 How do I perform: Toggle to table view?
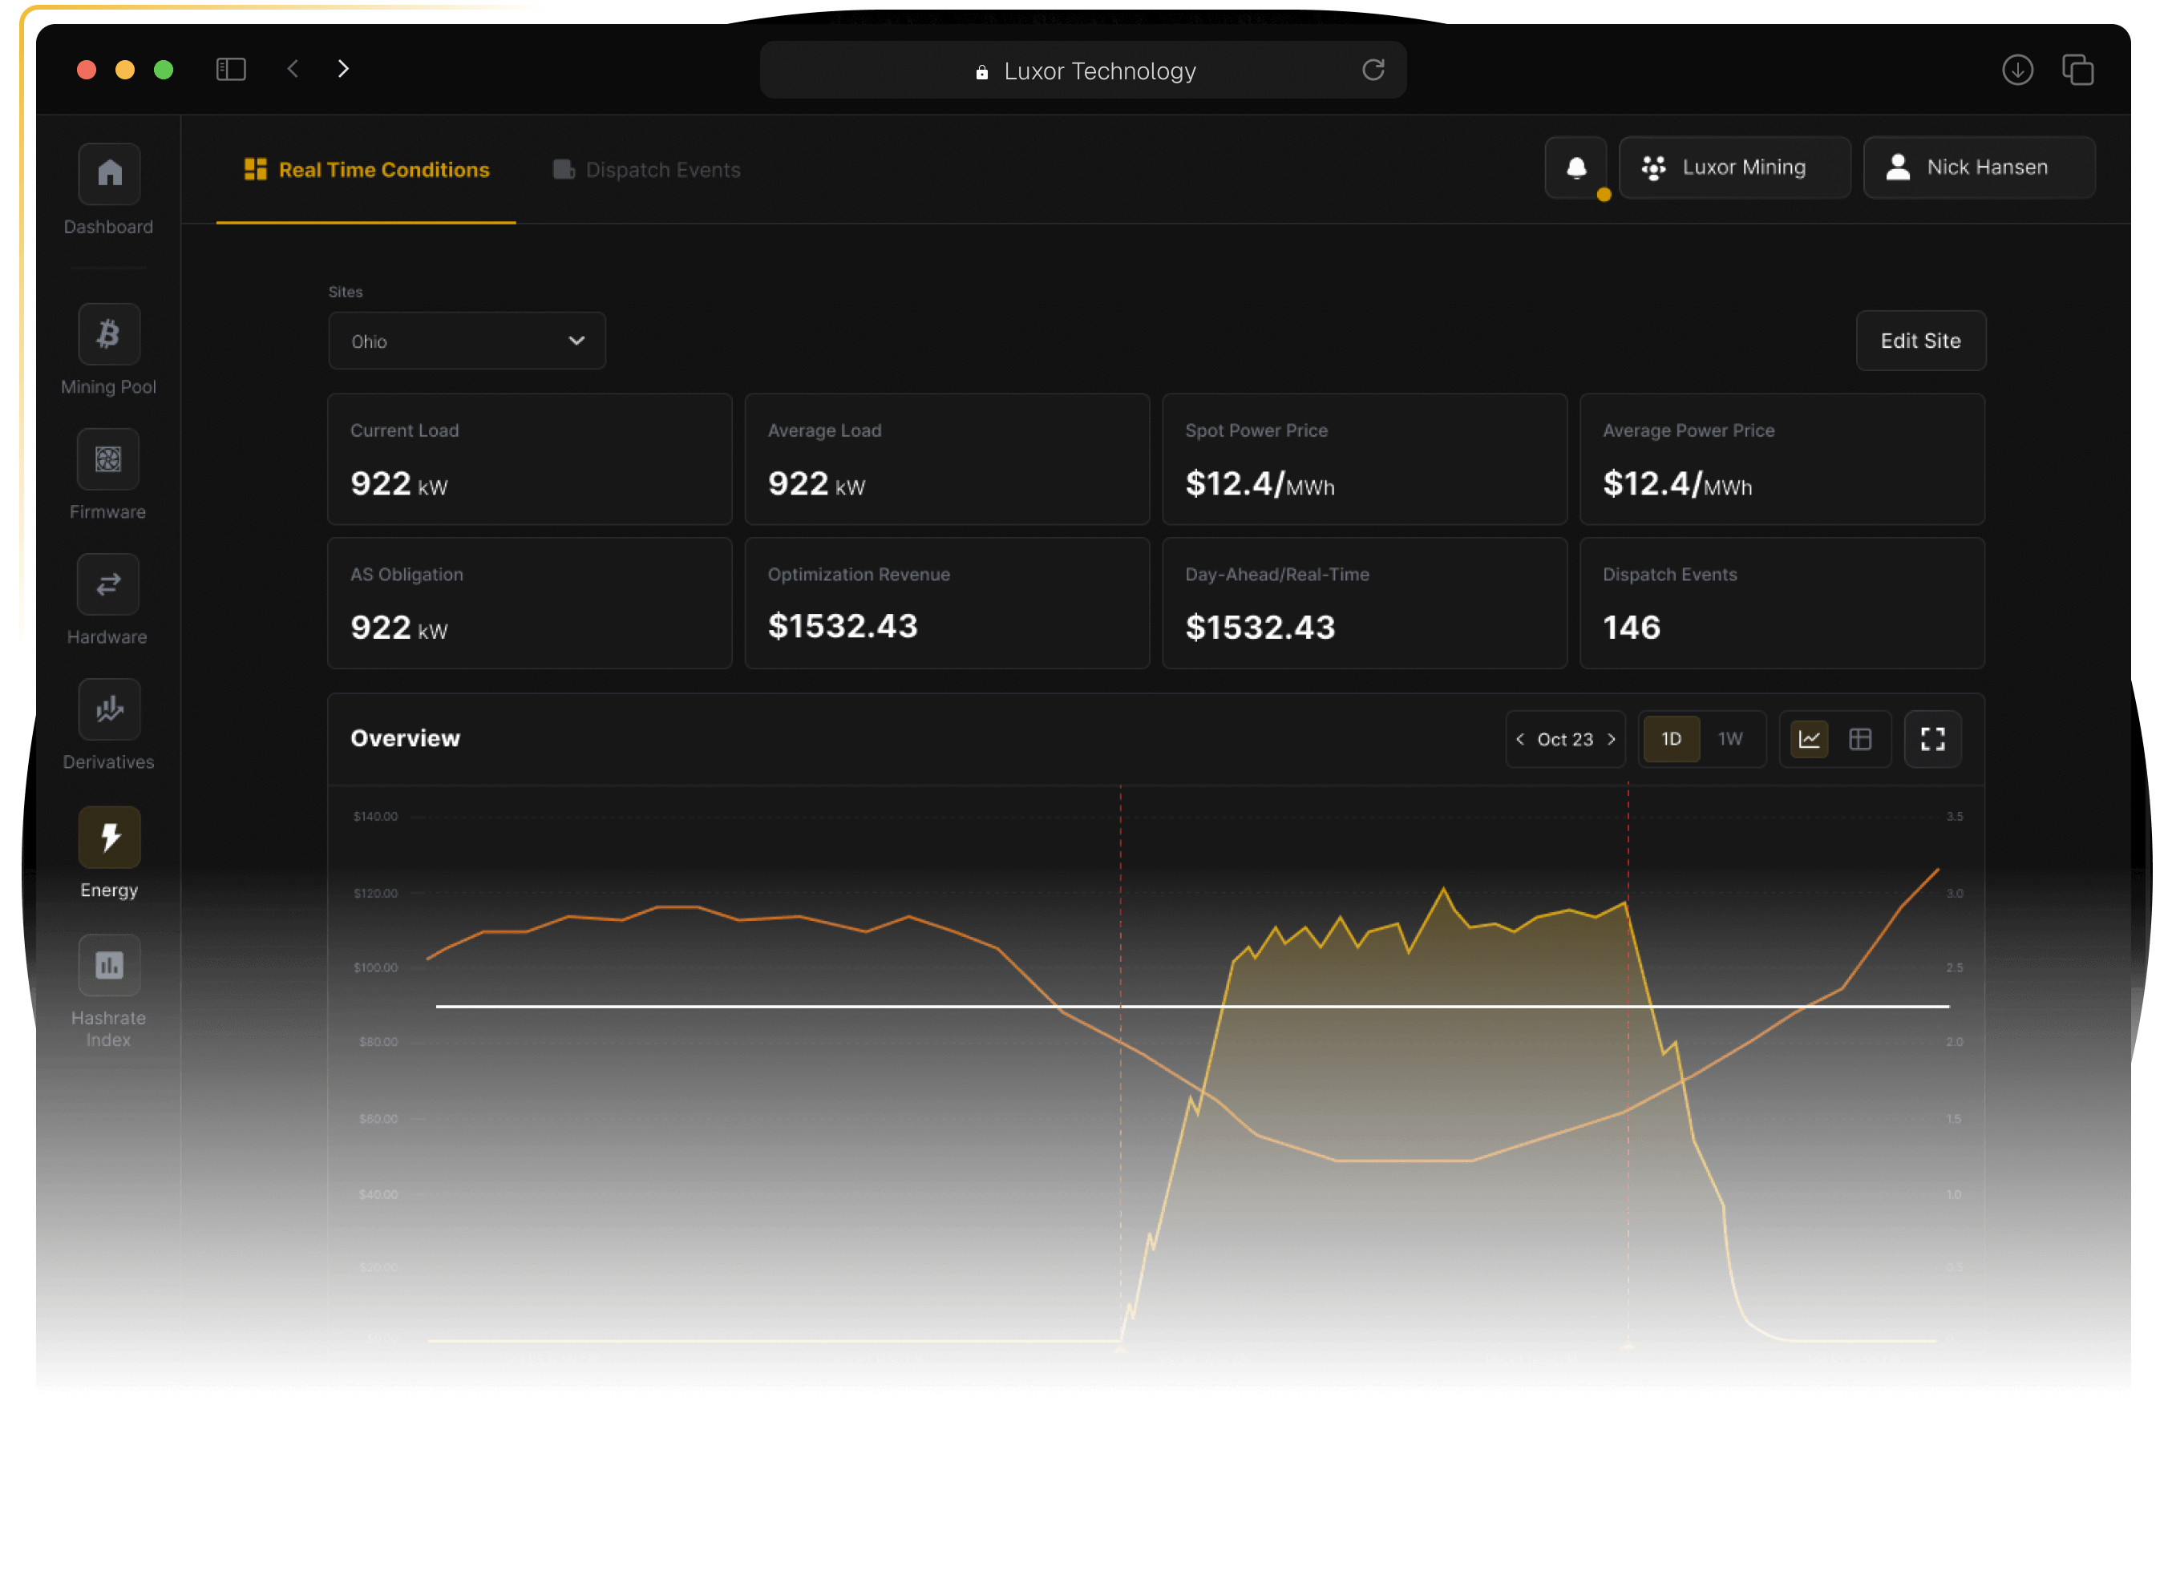coord(1859,739)
